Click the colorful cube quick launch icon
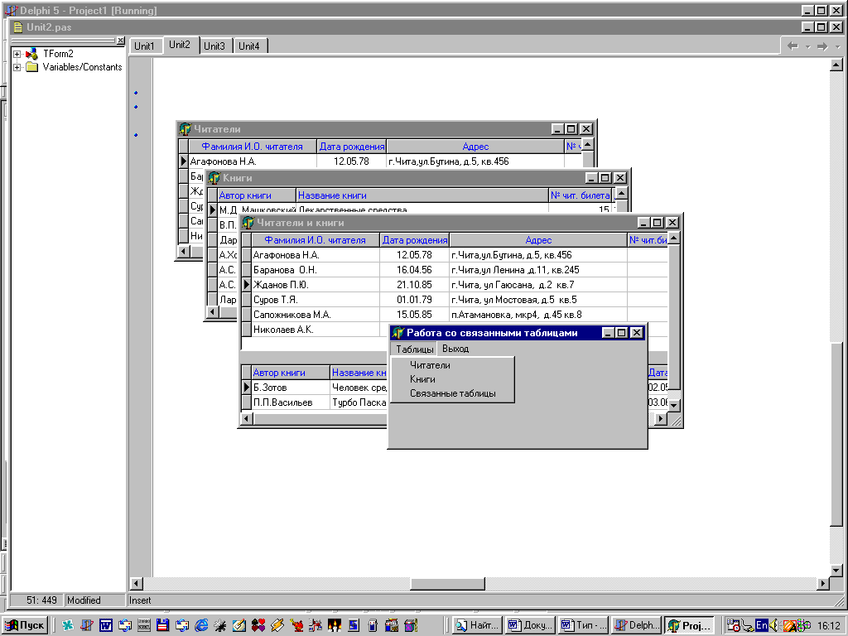This screenshot has width=848, height=636. [411, 625]
